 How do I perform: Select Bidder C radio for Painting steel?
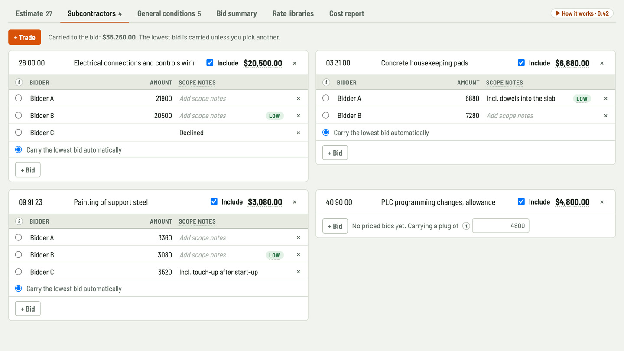tap(19, 272)
